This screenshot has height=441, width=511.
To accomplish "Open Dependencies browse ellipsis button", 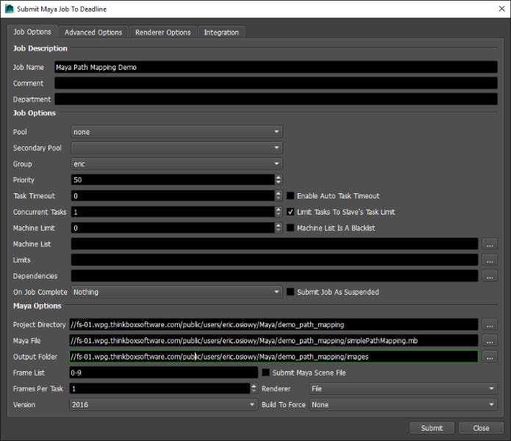I will click(x=490, y=276).
